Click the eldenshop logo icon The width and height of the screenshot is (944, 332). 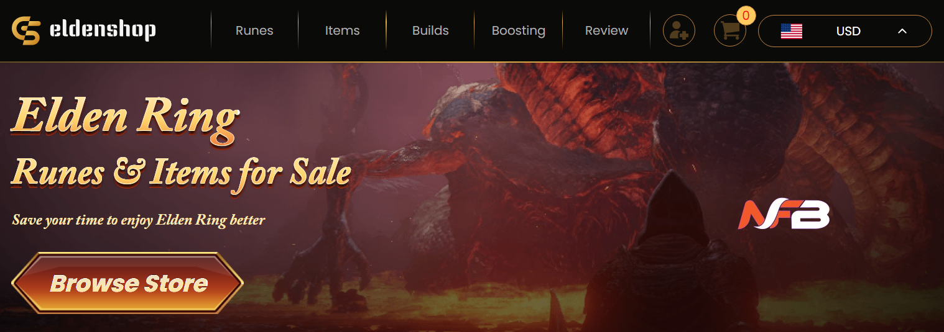coord(26,30)
